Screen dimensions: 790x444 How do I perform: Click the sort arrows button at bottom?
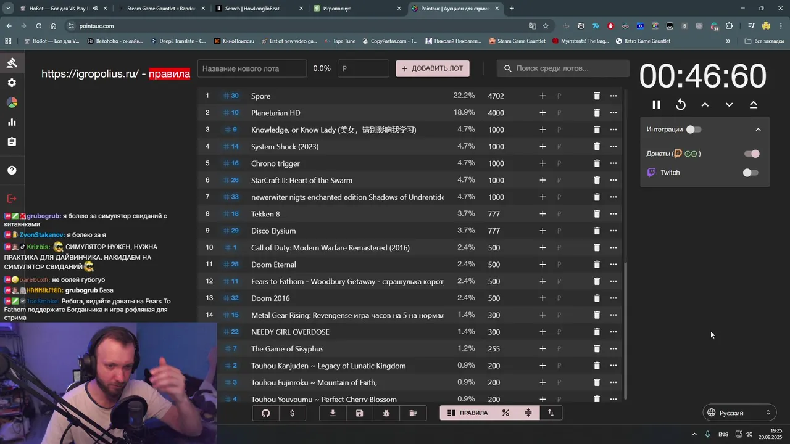click(x=551, y=413)
